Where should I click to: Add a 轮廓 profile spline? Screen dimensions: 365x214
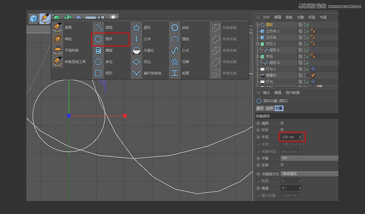(179, 73)
